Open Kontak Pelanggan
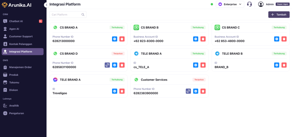292x137 pixels. 23,44
